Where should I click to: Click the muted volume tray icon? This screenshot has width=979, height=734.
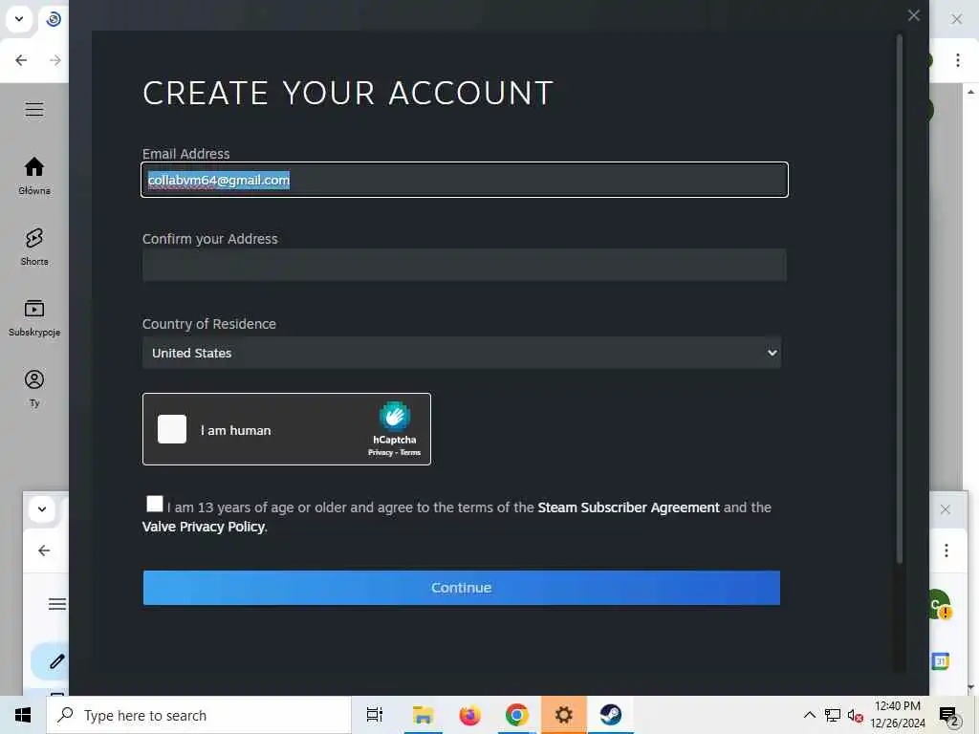[855, 716]
